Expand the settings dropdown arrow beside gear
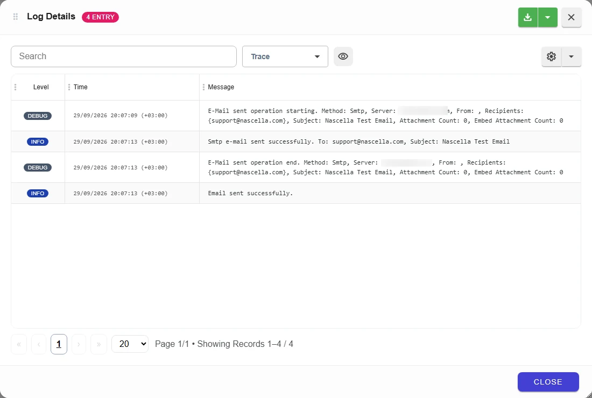This screenshot has width=592, height=398. tap(571, 56)
